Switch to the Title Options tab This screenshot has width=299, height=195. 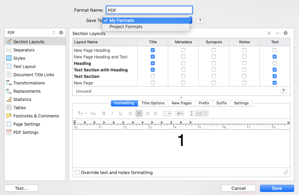pos(153,103)
